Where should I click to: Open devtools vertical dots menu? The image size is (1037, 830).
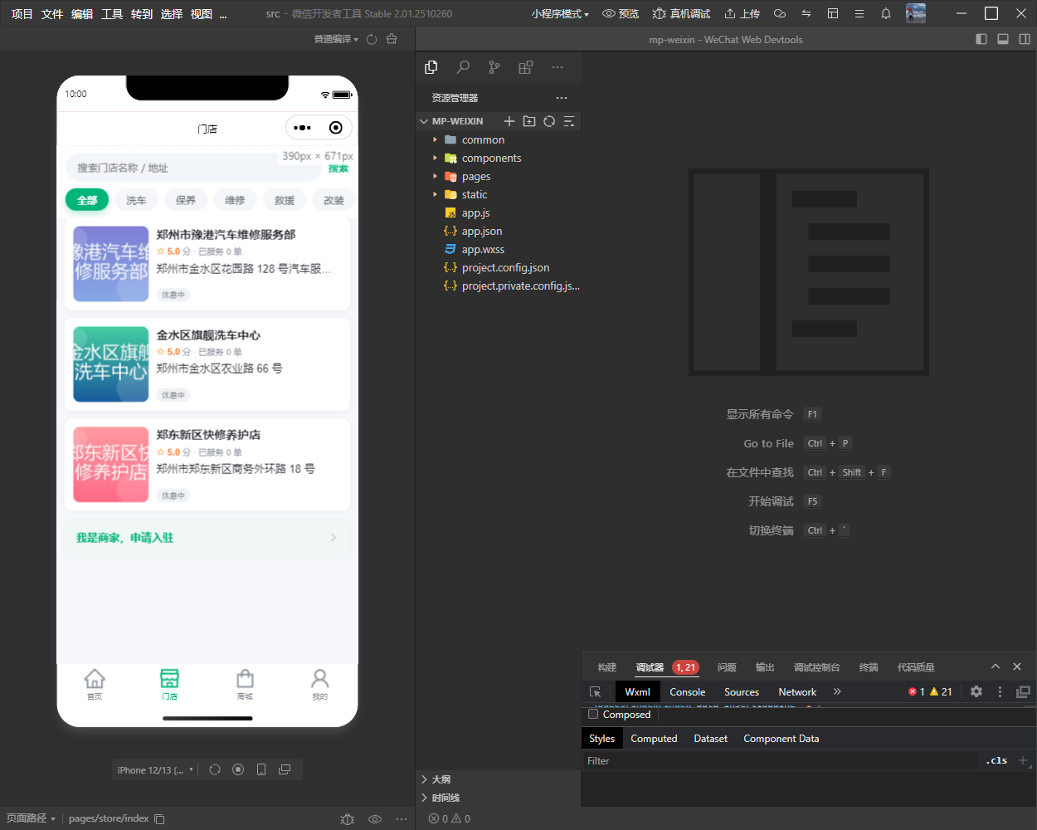(x=1000, y=691)
